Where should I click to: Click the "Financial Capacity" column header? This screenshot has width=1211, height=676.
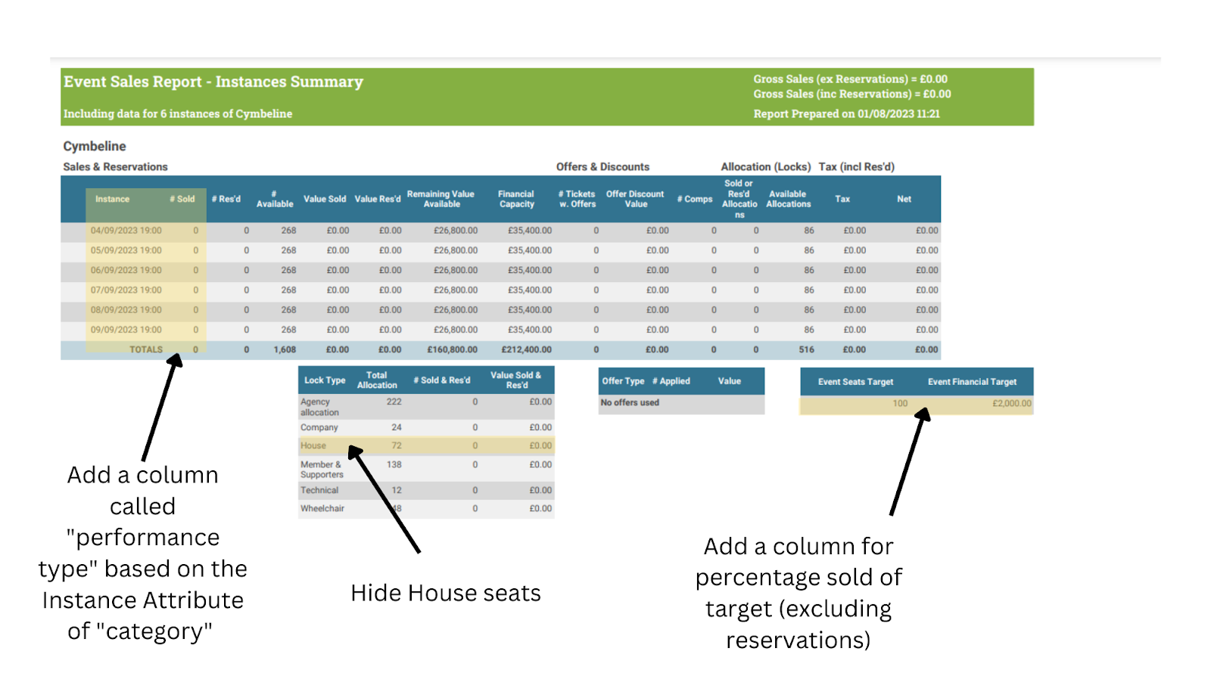click(516, 199)
